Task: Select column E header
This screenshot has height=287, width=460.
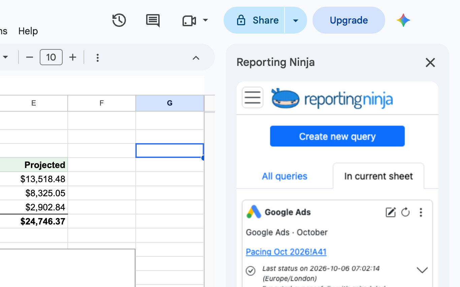Action: 34,103
